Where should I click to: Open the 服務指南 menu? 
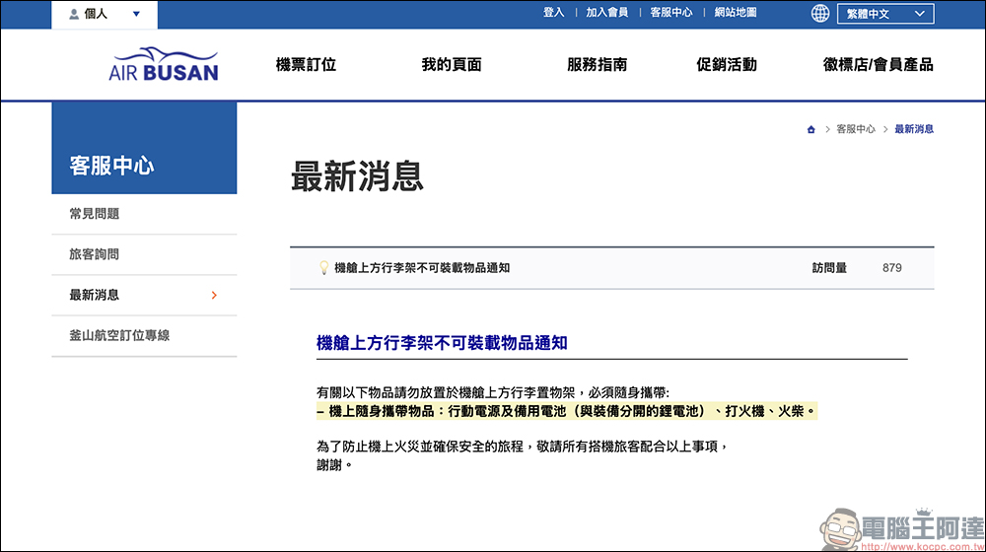tap(597, 64)
